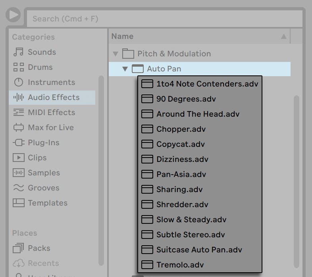The image size is (312, 277).
Task: Open the Templates category
Action: point(47,203)
